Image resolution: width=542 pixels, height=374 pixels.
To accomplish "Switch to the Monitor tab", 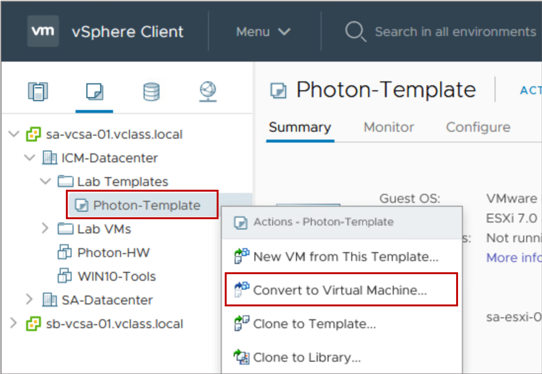I will point(388,127).
